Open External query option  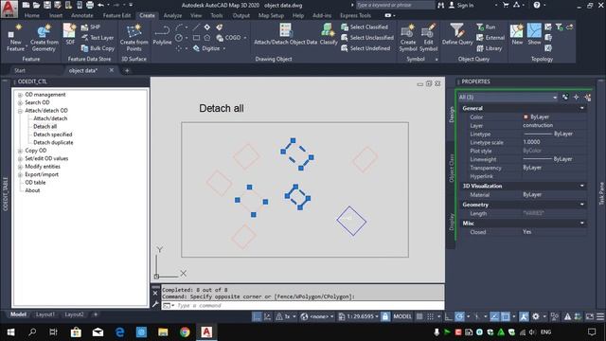490,38
